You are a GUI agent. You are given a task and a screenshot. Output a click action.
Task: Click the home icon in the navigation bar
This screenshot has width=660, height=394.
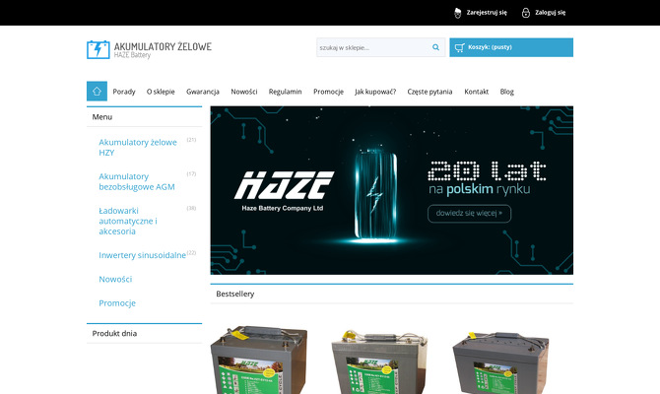coord(97,91)
